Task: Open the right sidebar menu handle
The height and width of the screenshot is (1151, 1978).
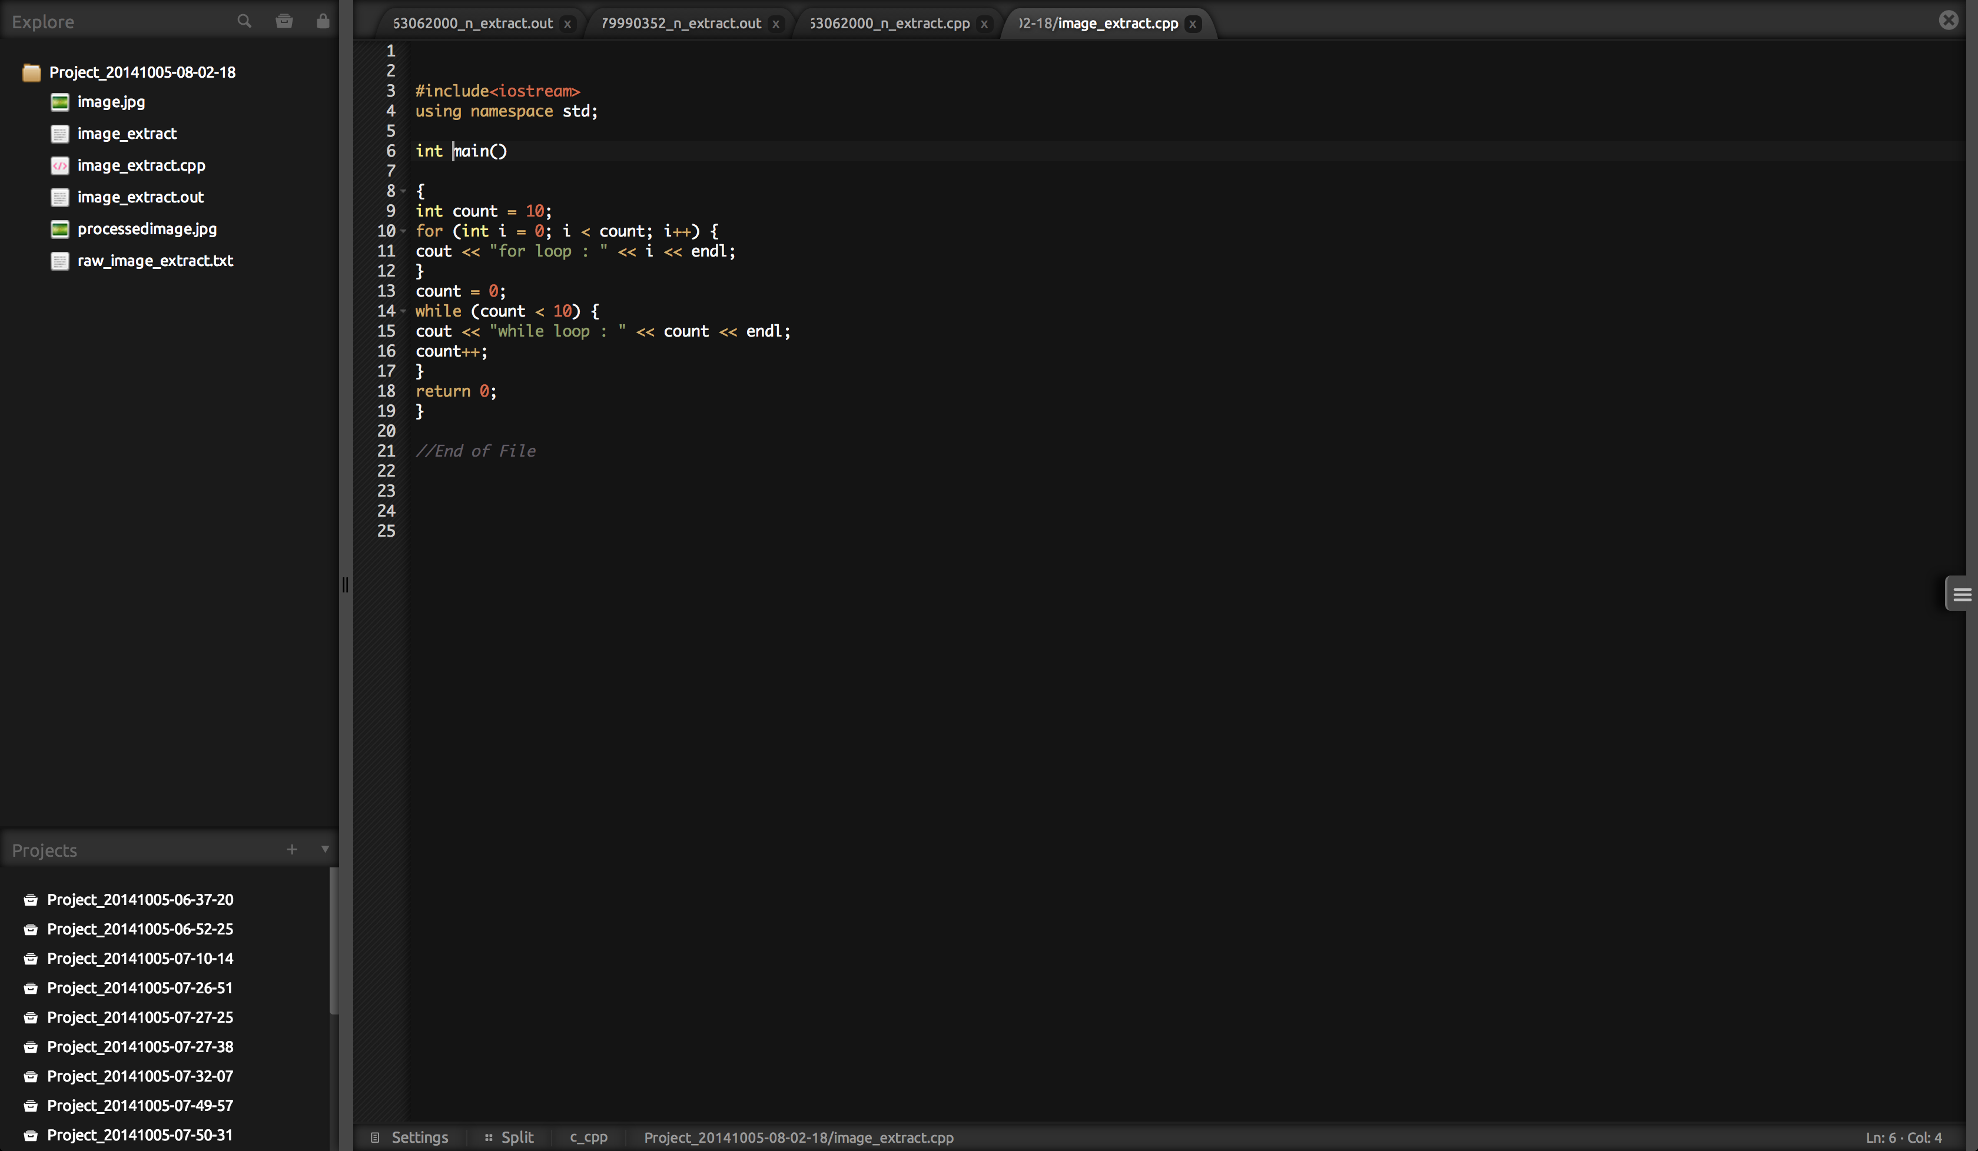Action: point(1962,594)
